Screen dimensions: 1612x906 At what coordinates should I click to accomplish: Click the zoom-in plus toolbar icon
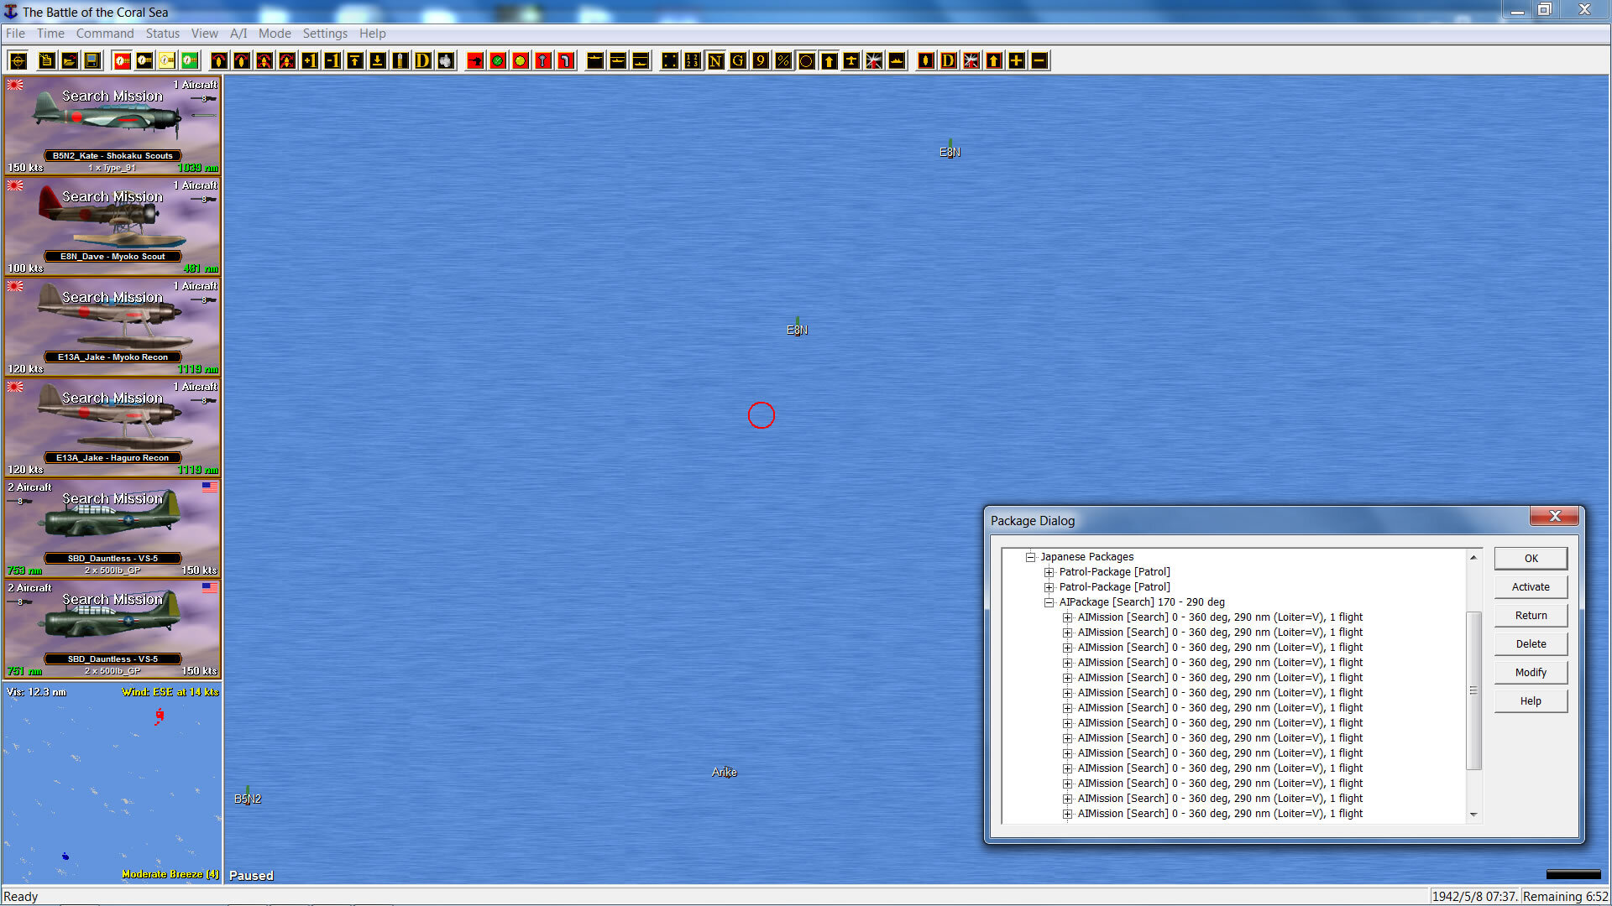[x=1017, y=60]
